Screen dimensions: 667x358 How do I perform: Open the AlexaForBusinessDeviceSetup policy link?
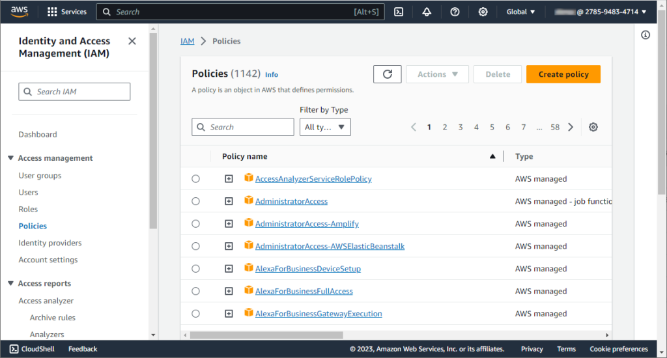point(308,269)
